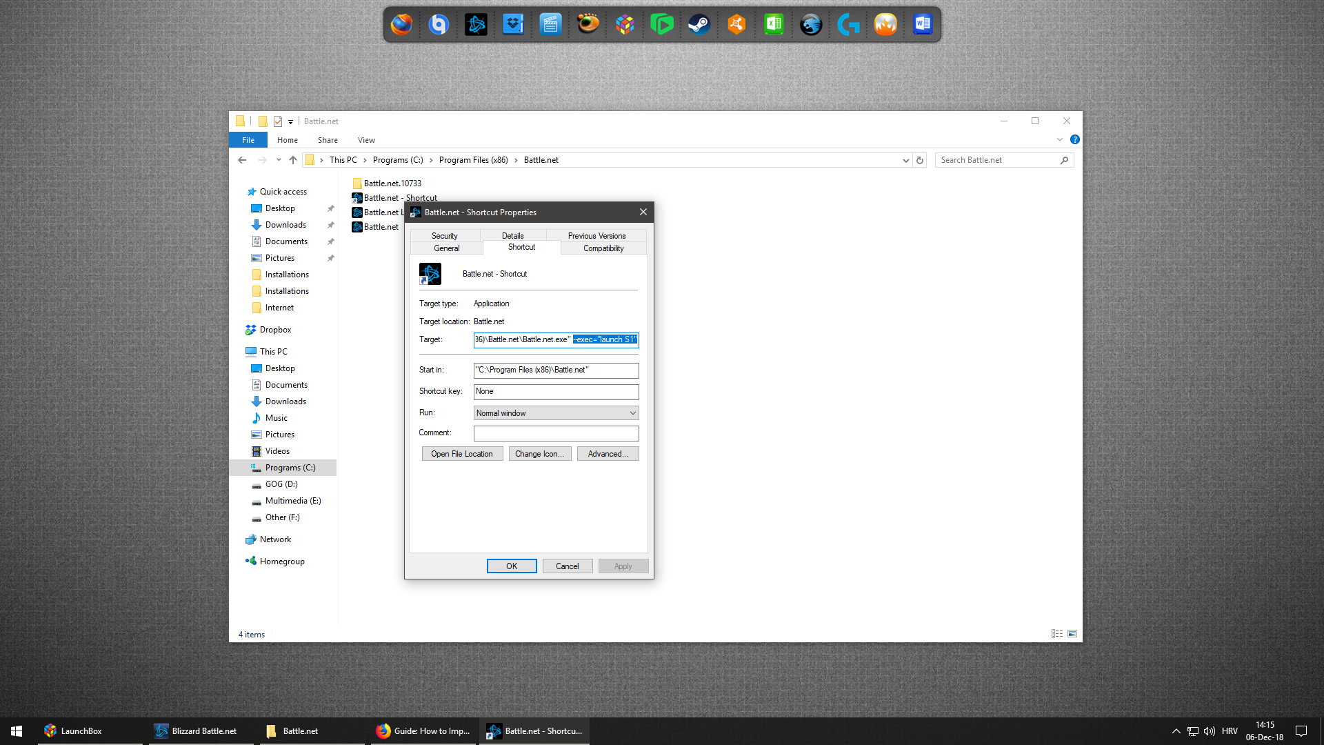
Task: Click the Start in field
Action: 556,370
